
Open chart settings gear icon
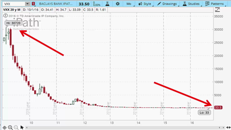coord(118,4)
